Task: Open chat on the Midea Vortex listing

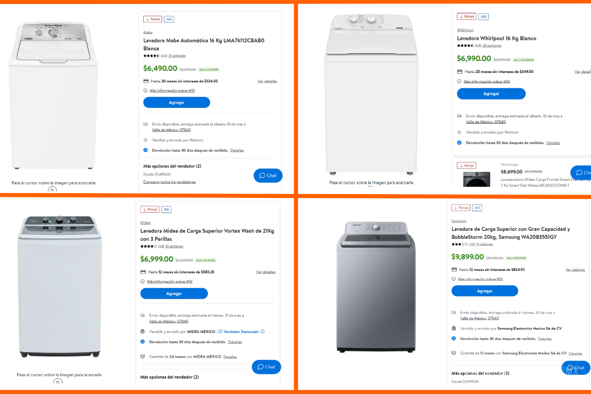Action: click(x=266, y=366)
